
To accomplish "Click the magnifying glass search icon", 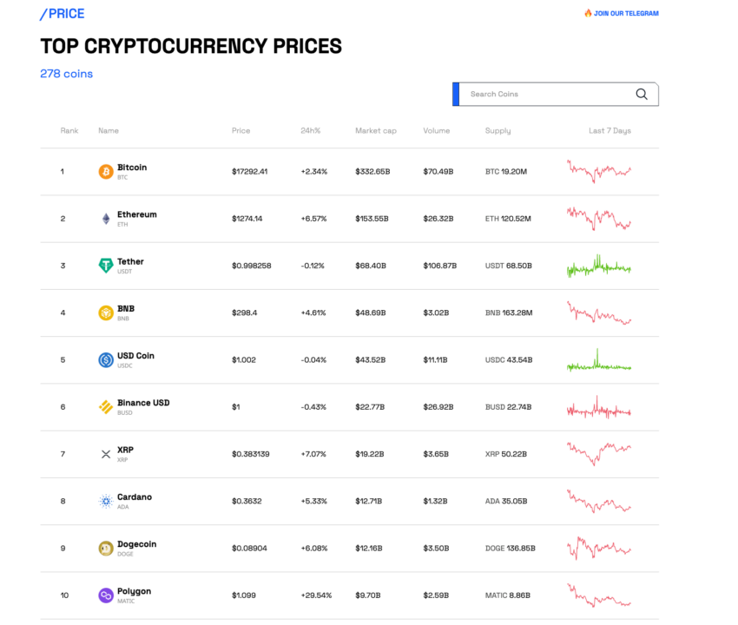I will [x=642, y=95].
